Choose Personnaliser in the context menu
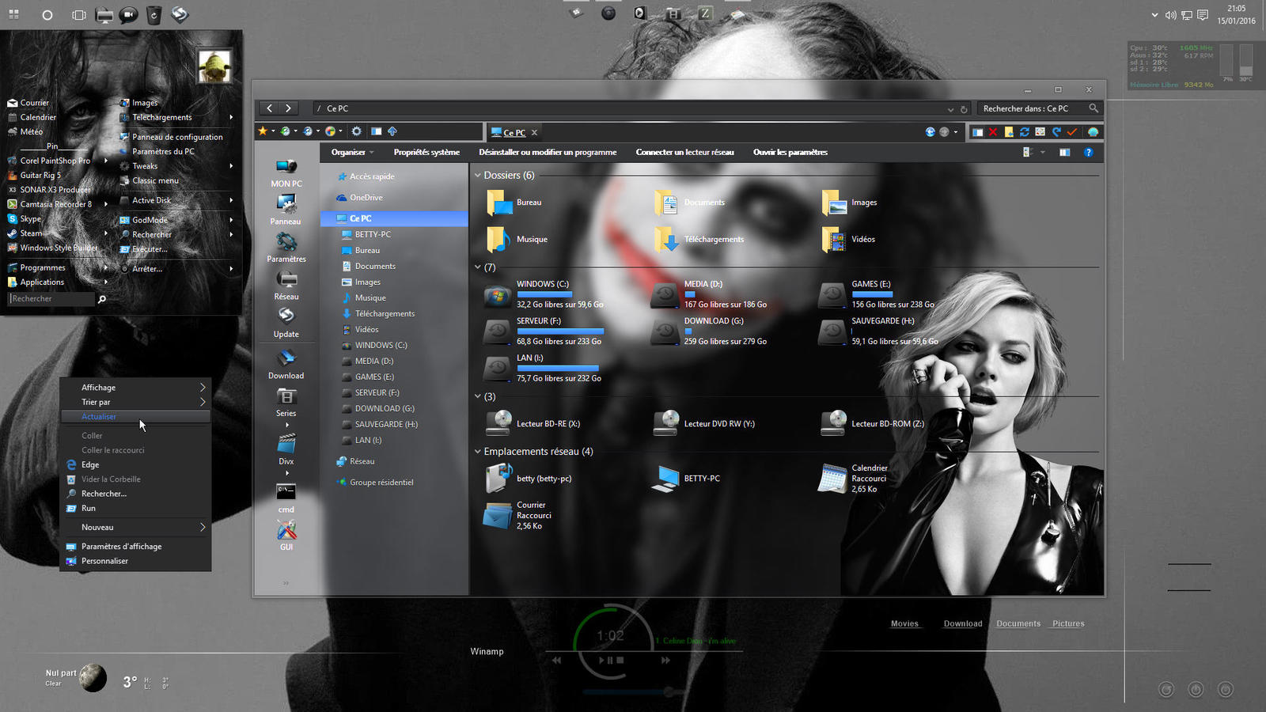 (x=135, y=561)
